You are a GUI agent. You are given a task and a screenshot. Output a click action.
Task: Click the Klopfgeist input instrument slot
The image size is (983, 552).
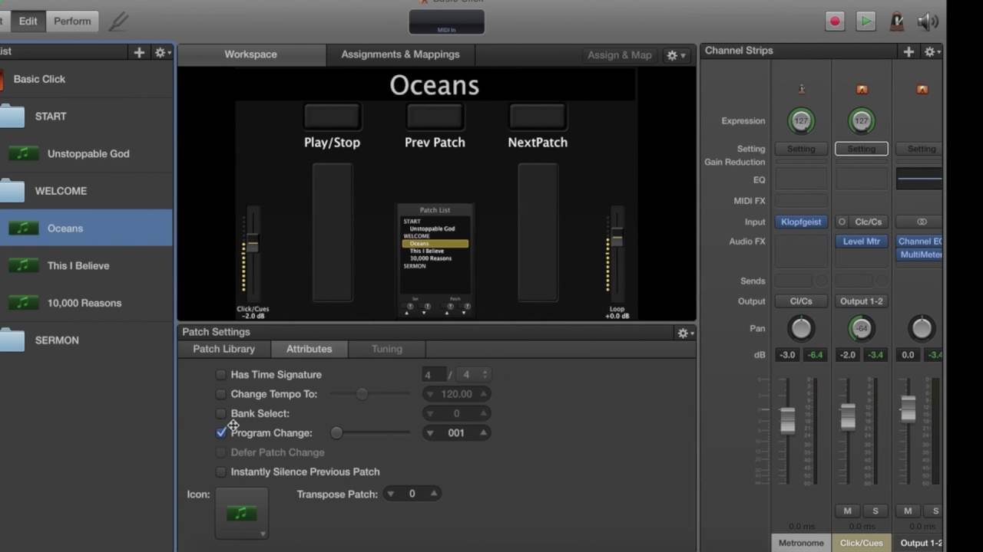[x=801, y=222]
